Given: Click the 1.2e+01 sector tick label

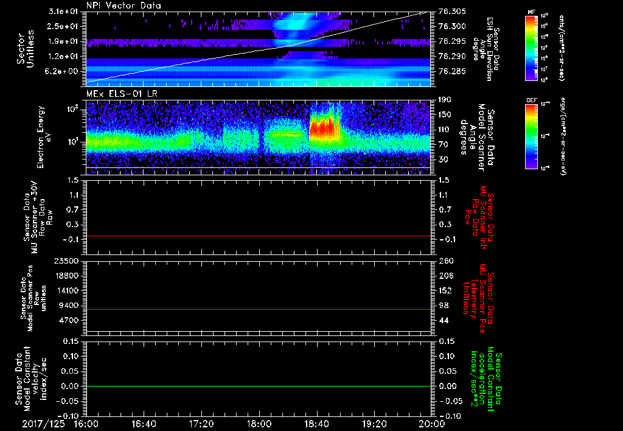Looking at the screenshot, I should pos(63,57).
